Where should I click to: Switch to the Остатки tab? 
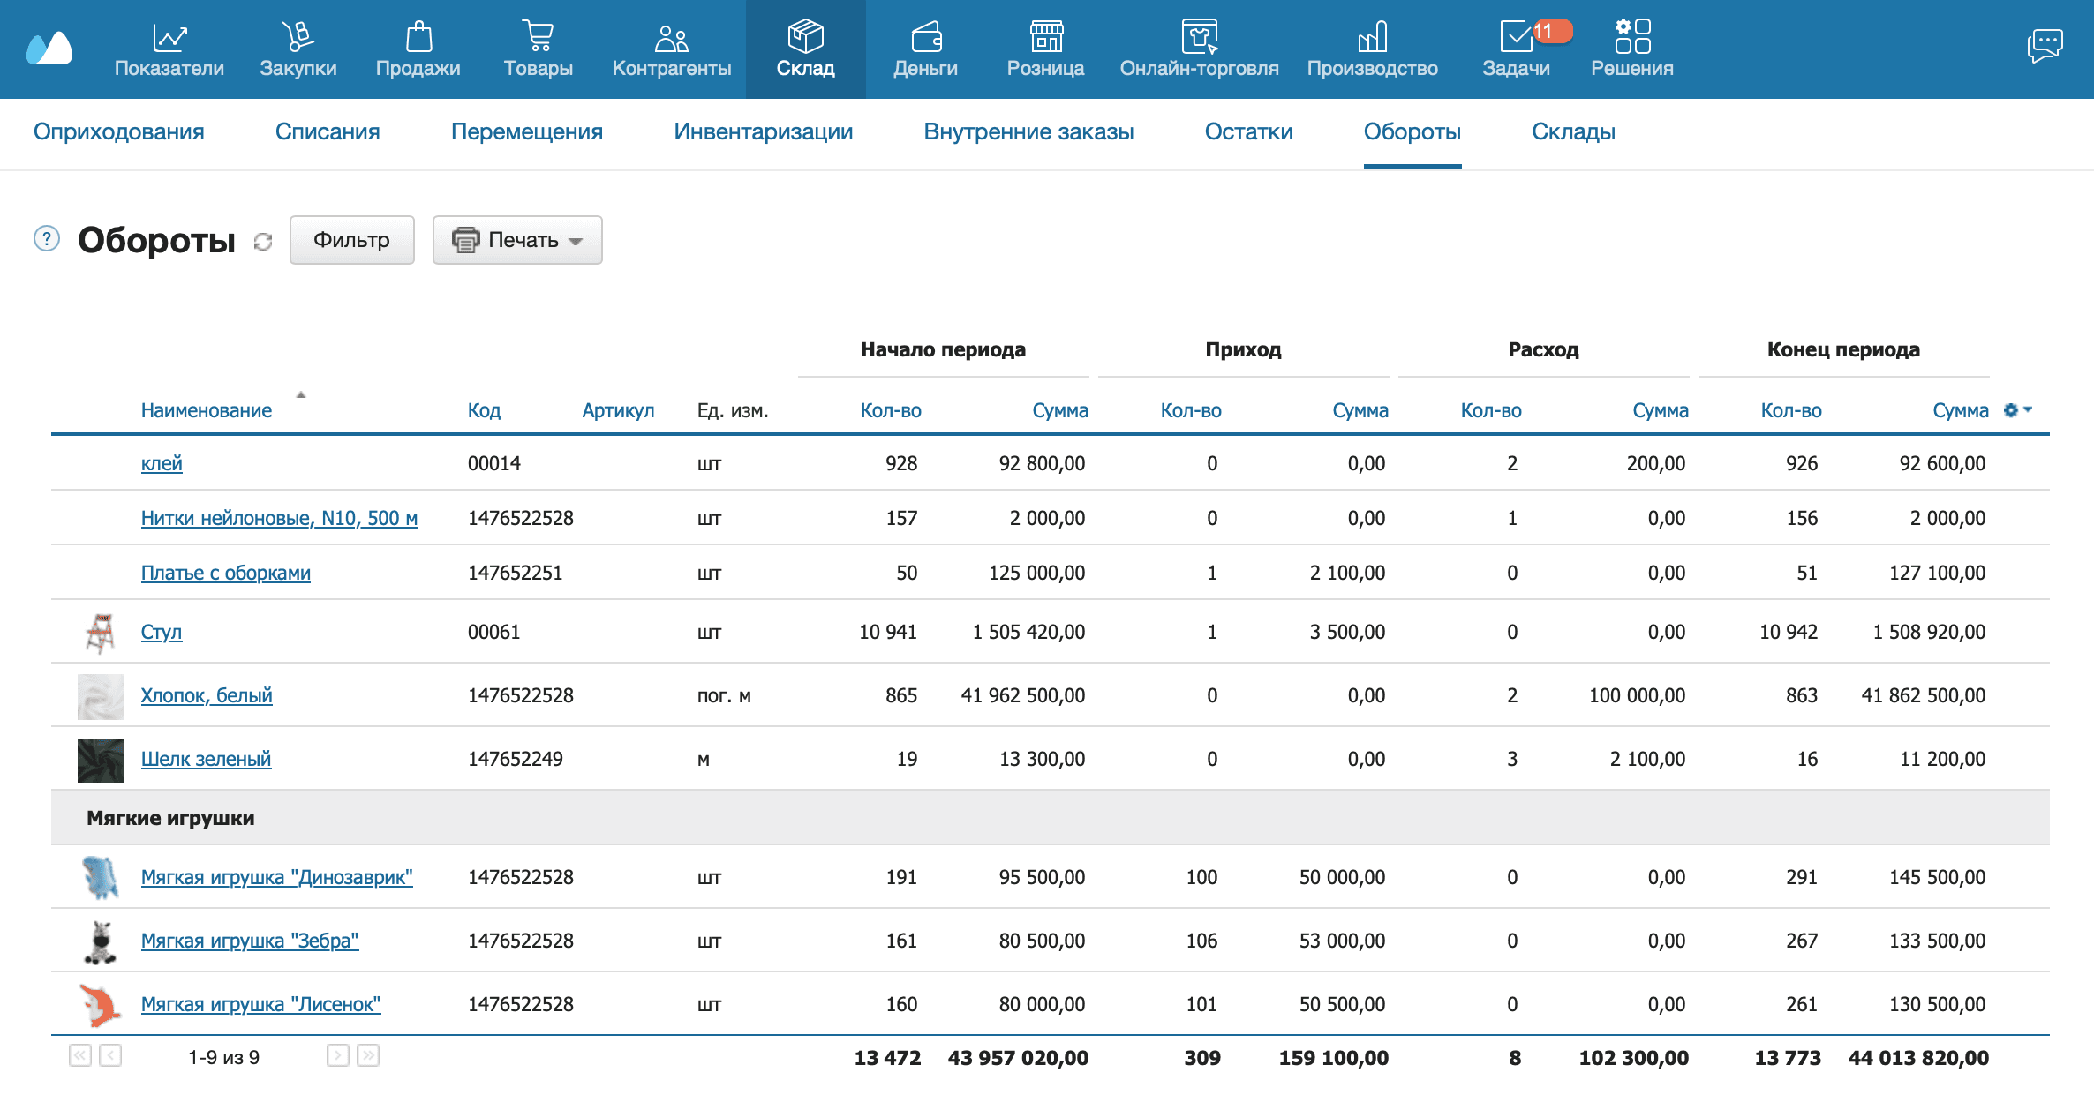(1249, 132)
